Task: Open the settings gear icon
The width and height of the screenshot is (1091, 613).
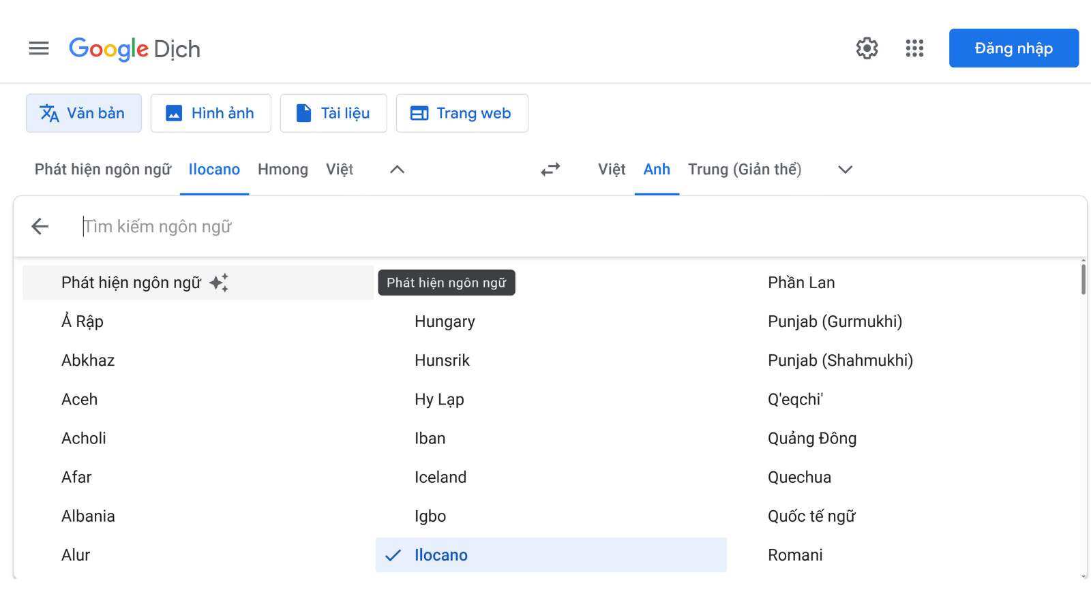Action: 867,48
